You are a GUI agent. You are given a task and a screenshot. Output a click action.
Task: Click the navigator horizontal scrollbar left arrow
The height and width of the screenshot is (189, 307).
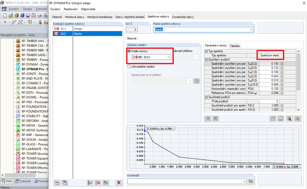pyautogui.click(x=3, y=175)
